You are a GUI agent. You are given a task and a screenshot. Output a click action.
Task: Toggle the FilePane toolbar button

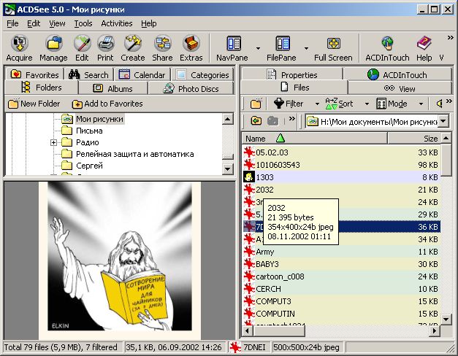[281, 48]
